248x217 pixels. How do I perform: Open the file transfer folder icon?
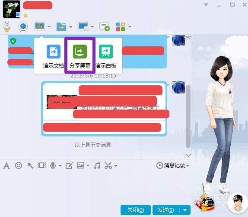point(61,26)
